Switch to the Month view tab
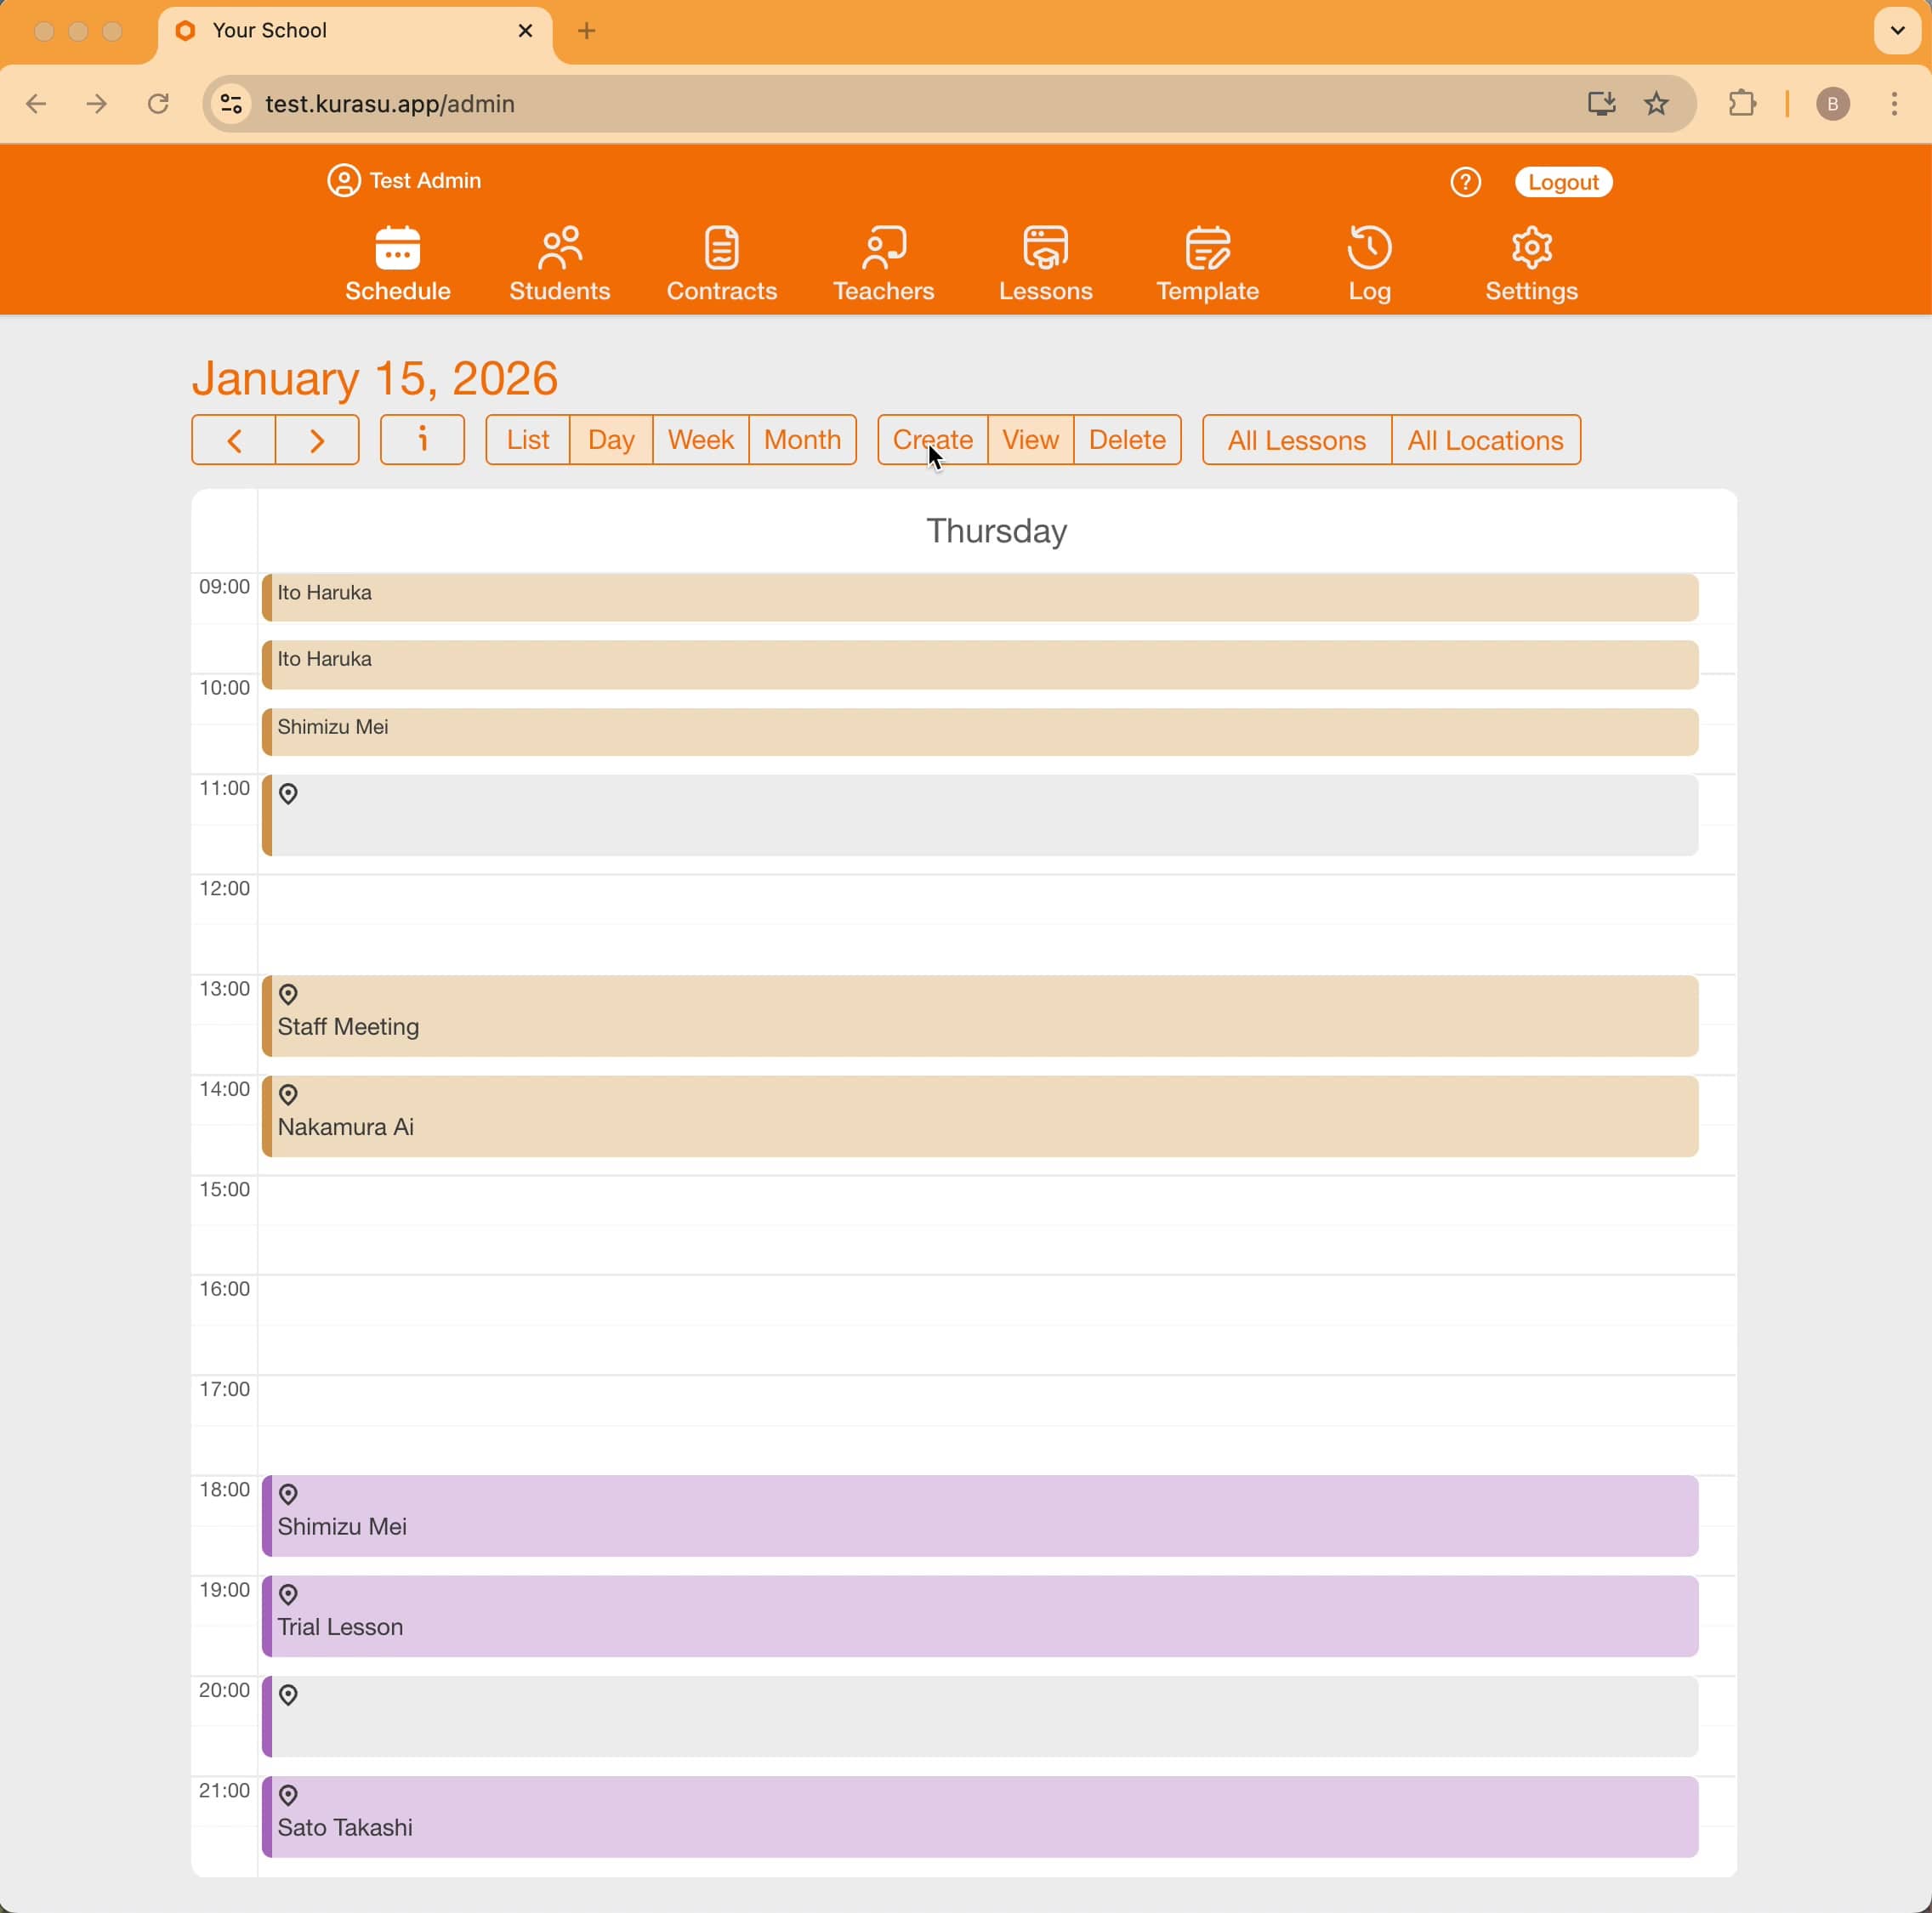 click(x=802, y=440)
